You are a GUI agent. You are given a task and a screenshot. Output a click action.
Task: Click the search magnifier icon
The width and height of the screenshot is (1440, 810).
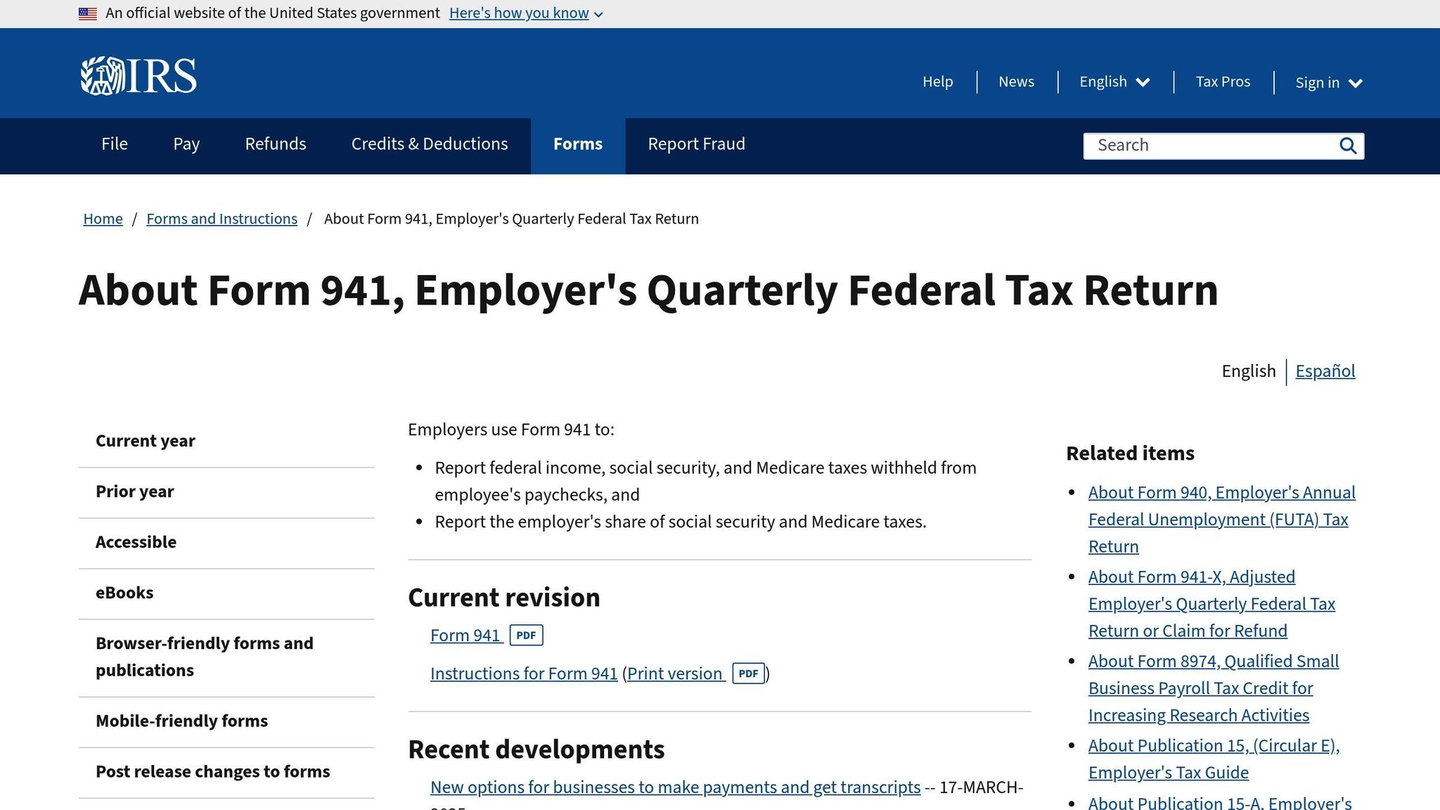(x=1347, y=146)
